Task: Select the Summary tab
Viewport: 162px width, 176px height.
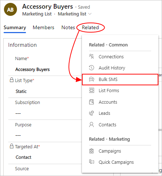Action: tap(15, 28)
